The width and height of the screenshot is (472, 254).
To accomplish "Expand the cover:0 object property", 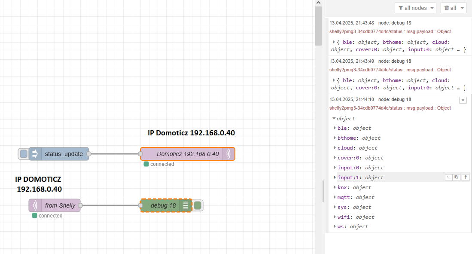I will point(335,158).
